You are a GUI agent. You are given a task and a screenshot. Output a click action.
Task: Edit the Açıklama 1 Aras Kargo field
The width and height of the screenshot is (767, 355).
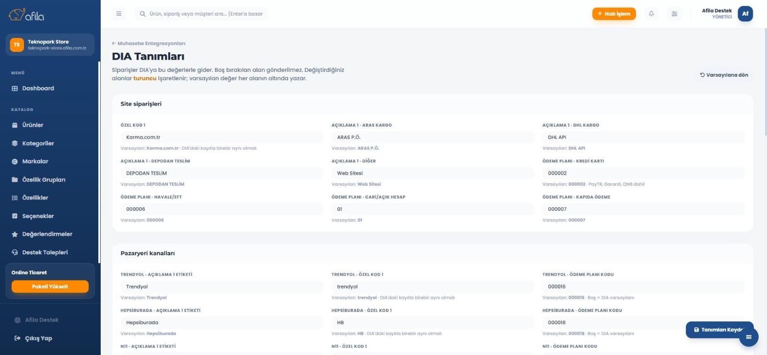pyautogui.click(x=432, y=137)
